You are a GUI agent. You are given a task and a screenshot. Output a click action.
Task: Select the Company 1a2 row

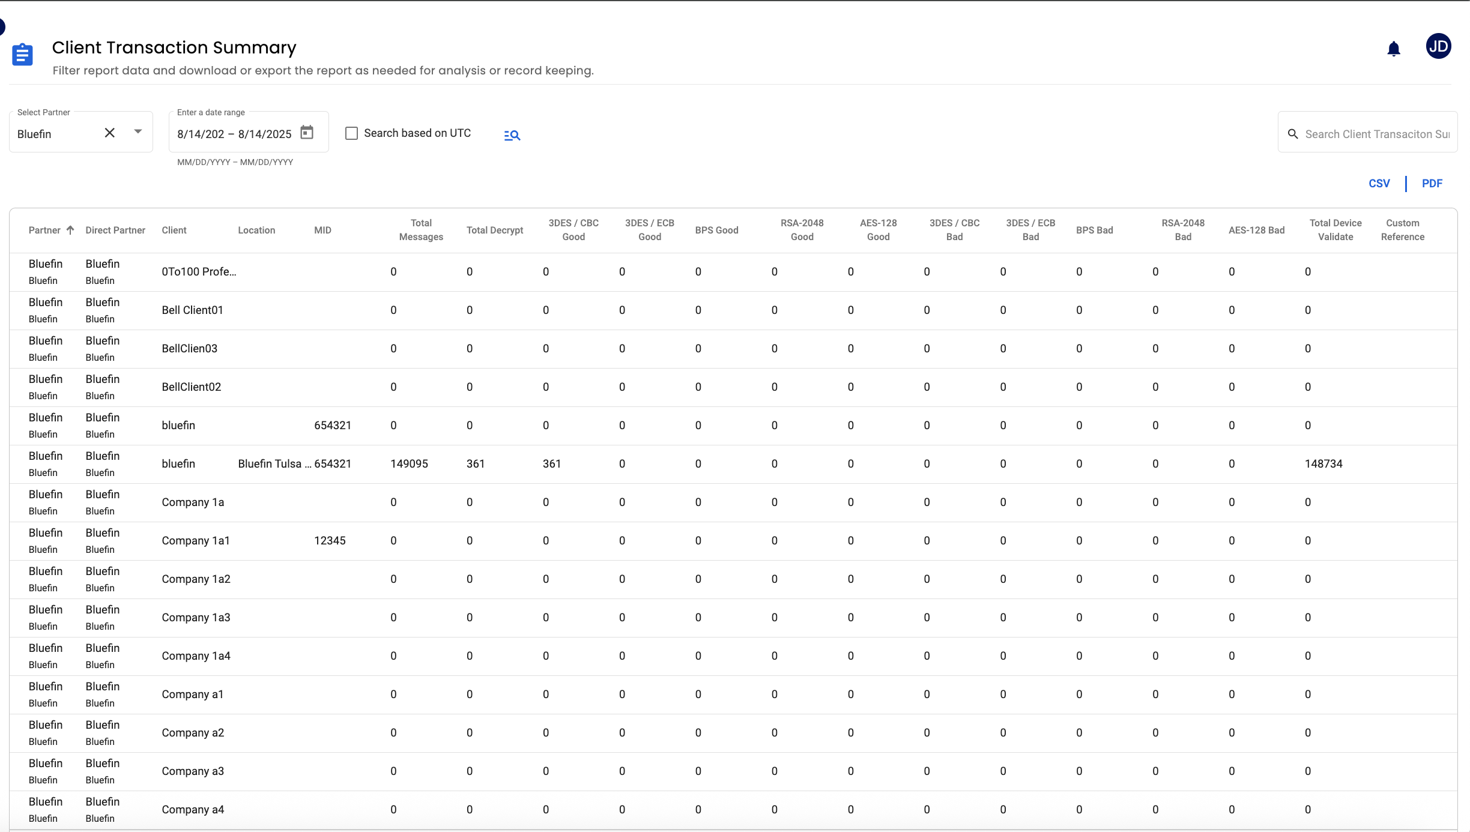point(733,579)
